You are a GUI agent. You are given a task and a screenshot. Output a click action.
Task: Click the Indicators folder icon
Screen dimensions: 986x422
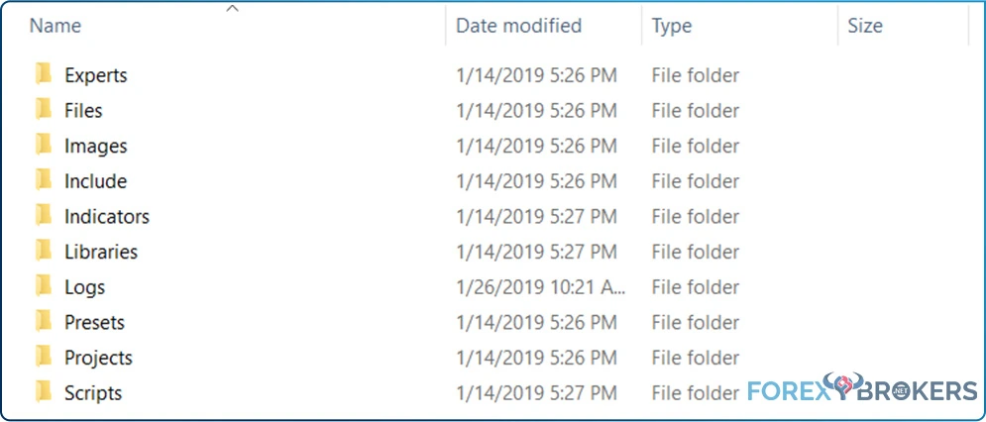pyautogui.click(x=44, y=216)
